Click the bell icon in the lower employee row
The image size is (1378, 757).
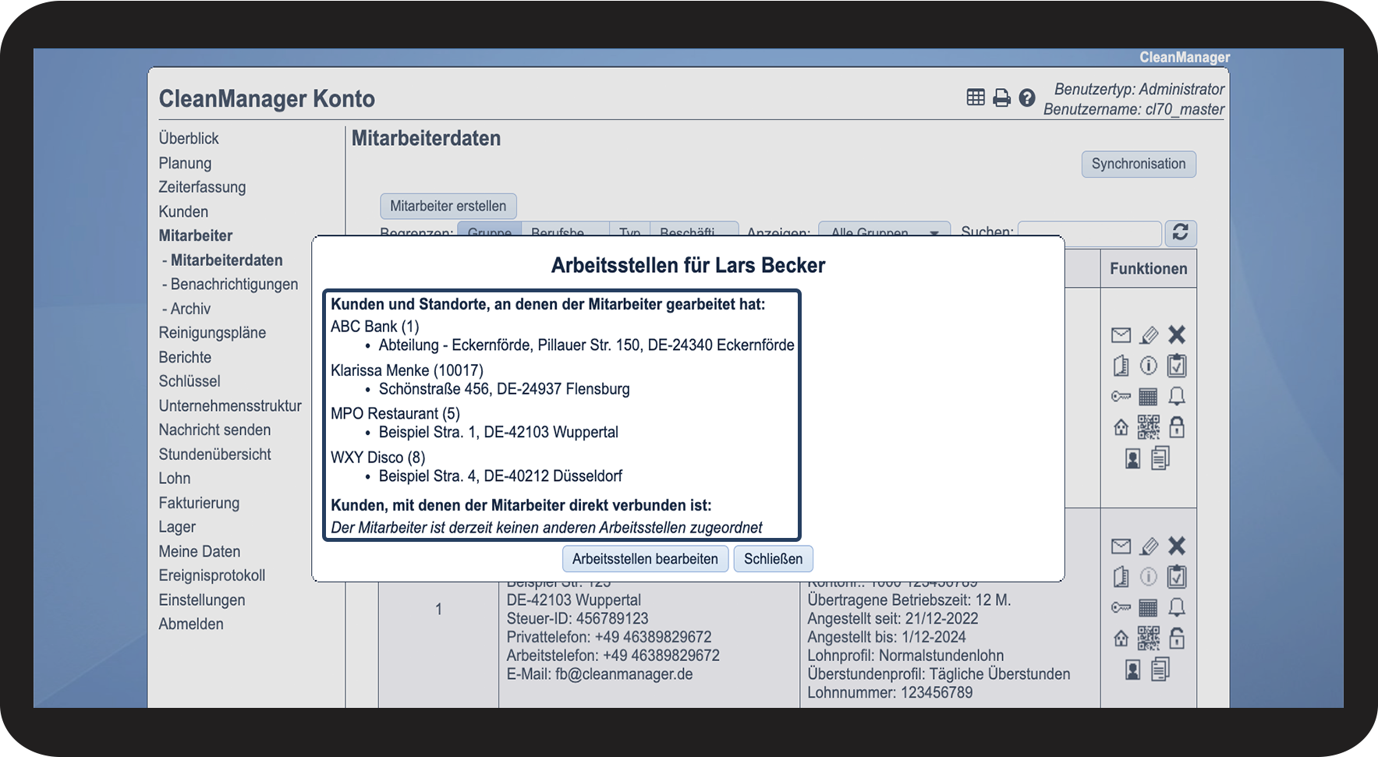1177,607
